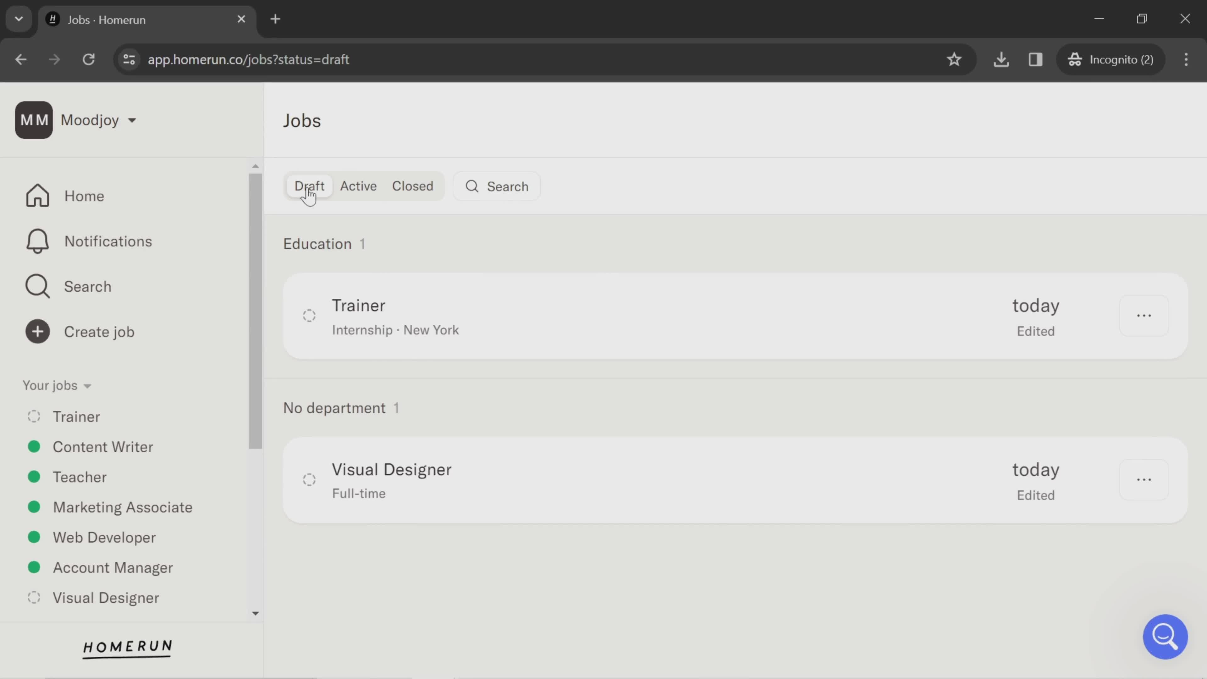The height and width of the screenshot is (679, 1207).
Task: Click the Notifications bell icon
Action: click(x=37, y=241)
